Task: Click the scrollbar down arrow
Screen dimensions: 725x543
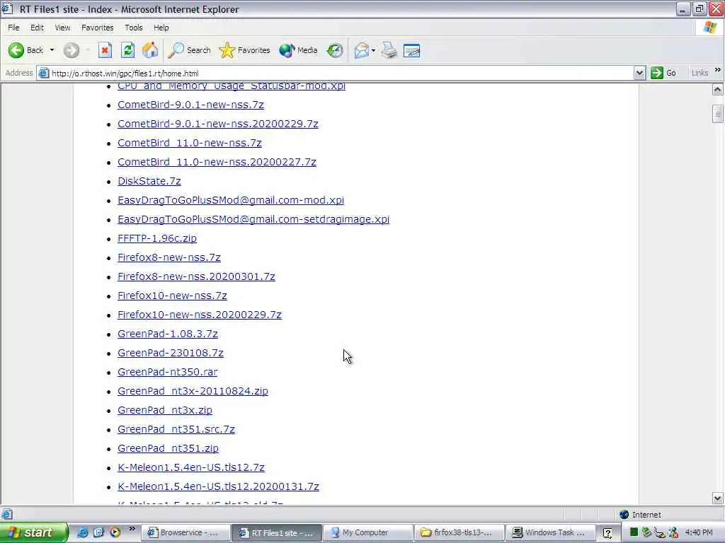Action: coord(718,498)
